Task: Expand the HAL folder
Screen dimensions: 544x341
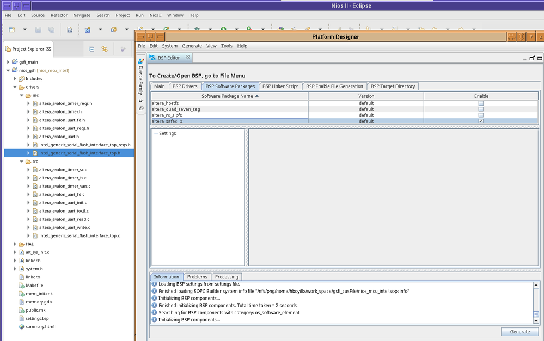Action: click(x=15, y=244)
